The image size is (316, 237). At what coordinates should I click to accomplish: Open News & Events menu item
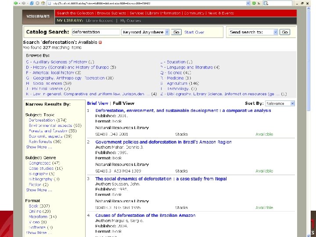click(221, 13)
